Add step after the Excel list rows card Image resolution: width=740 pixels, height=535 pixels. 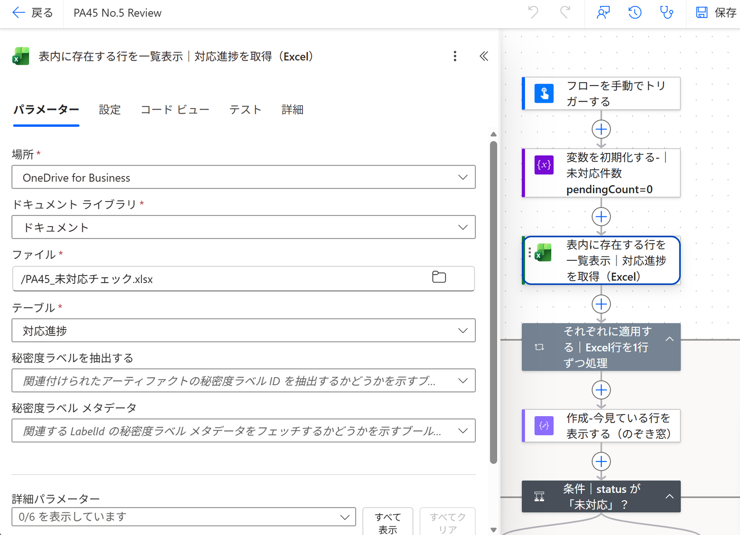coord(601,304)
